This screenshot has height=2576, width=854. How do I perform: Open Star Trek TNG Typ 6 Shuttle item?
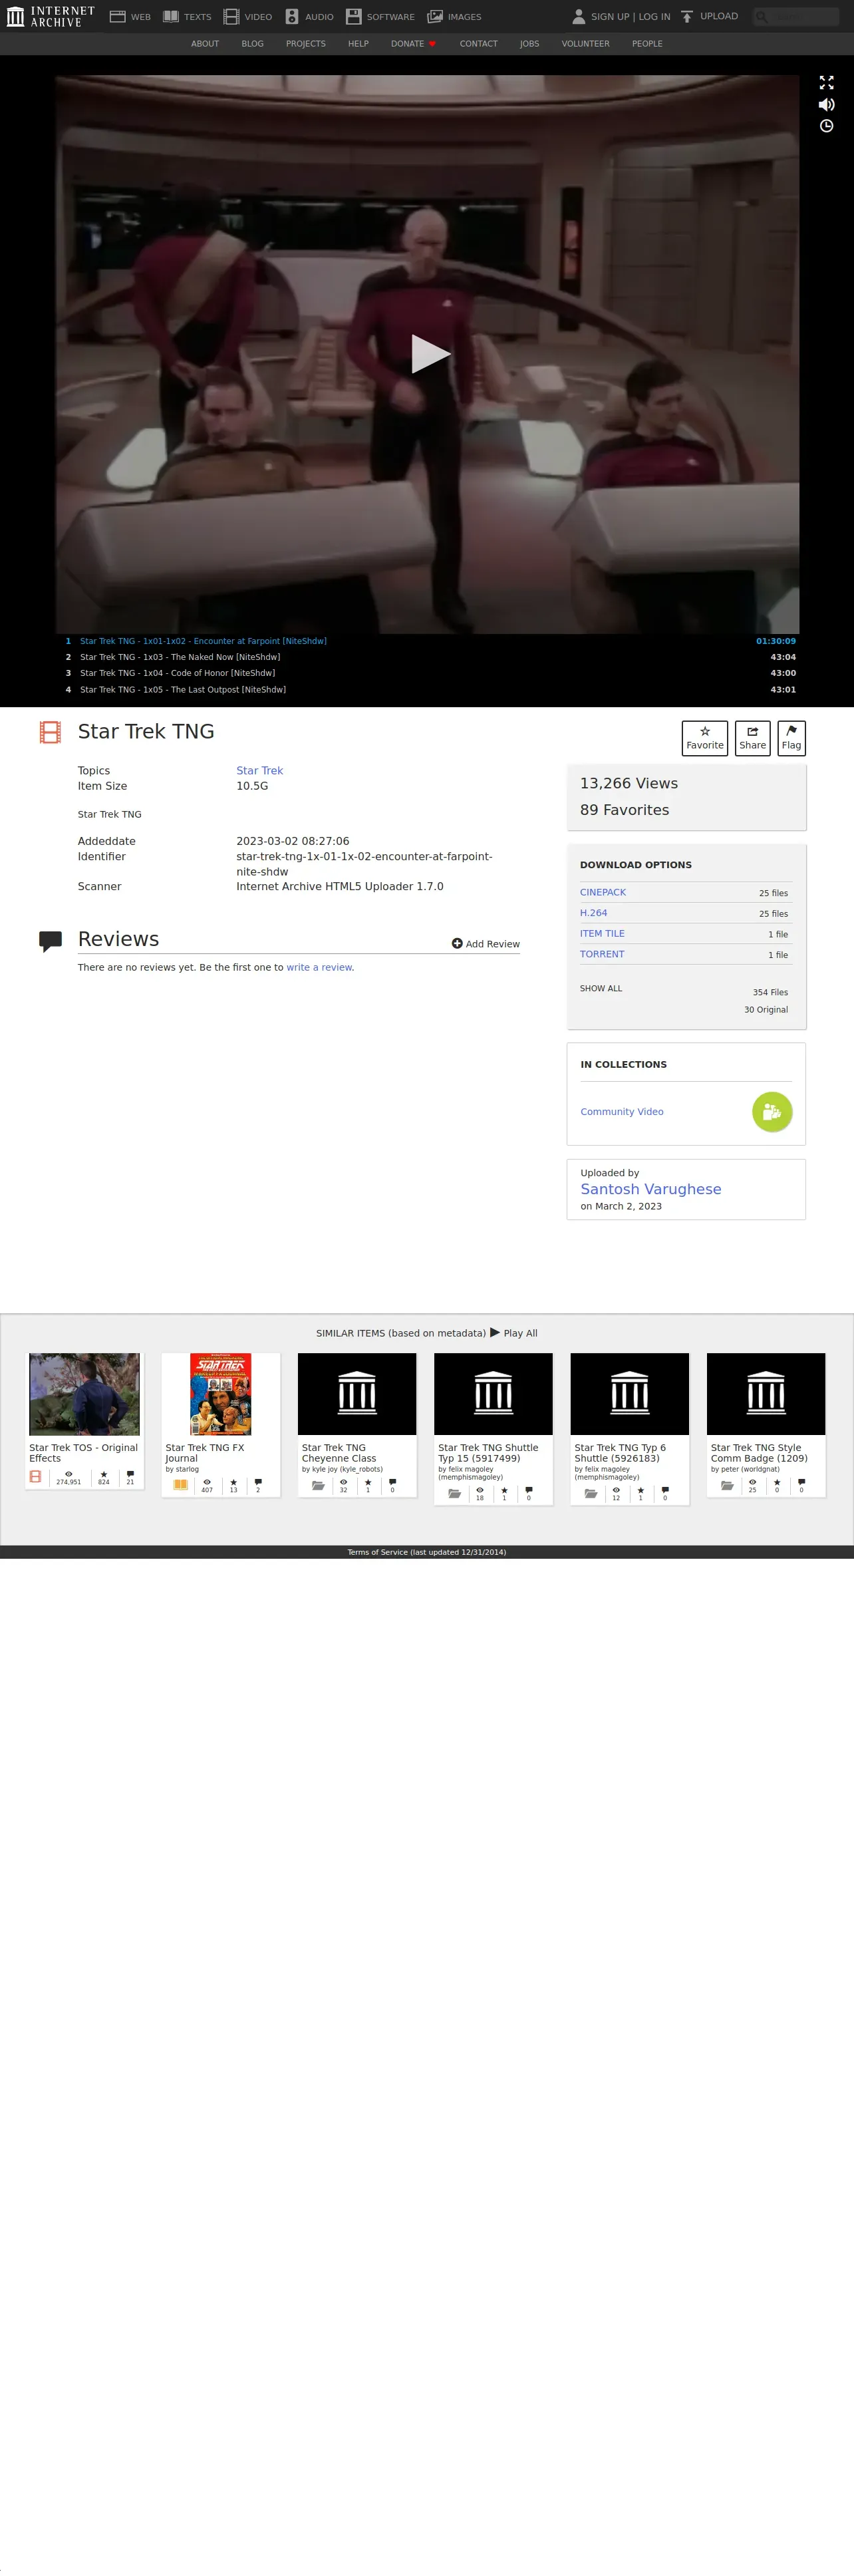pos(630,1428)
